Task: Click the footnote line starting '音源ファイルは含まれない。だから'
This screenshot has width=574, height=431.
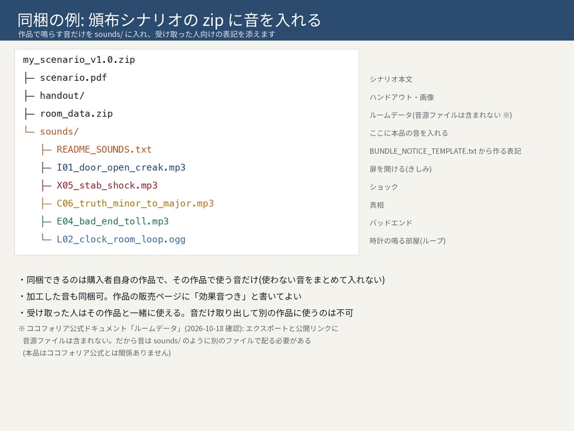Action: pos(167,341)
